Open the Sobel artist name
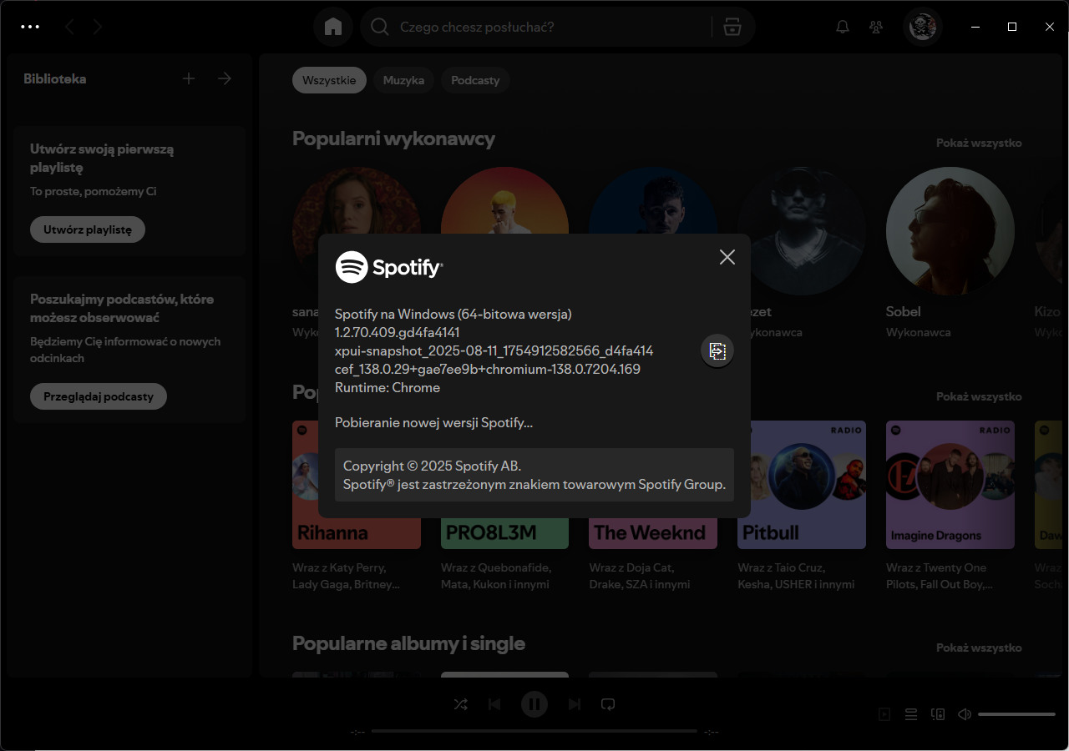The width and height of the screenshot is (1069, 751). 904,311
